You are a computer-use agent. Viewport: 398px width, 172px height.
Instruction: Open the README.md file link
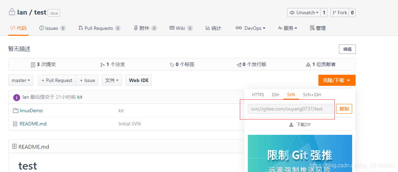[x=33, y=124]
